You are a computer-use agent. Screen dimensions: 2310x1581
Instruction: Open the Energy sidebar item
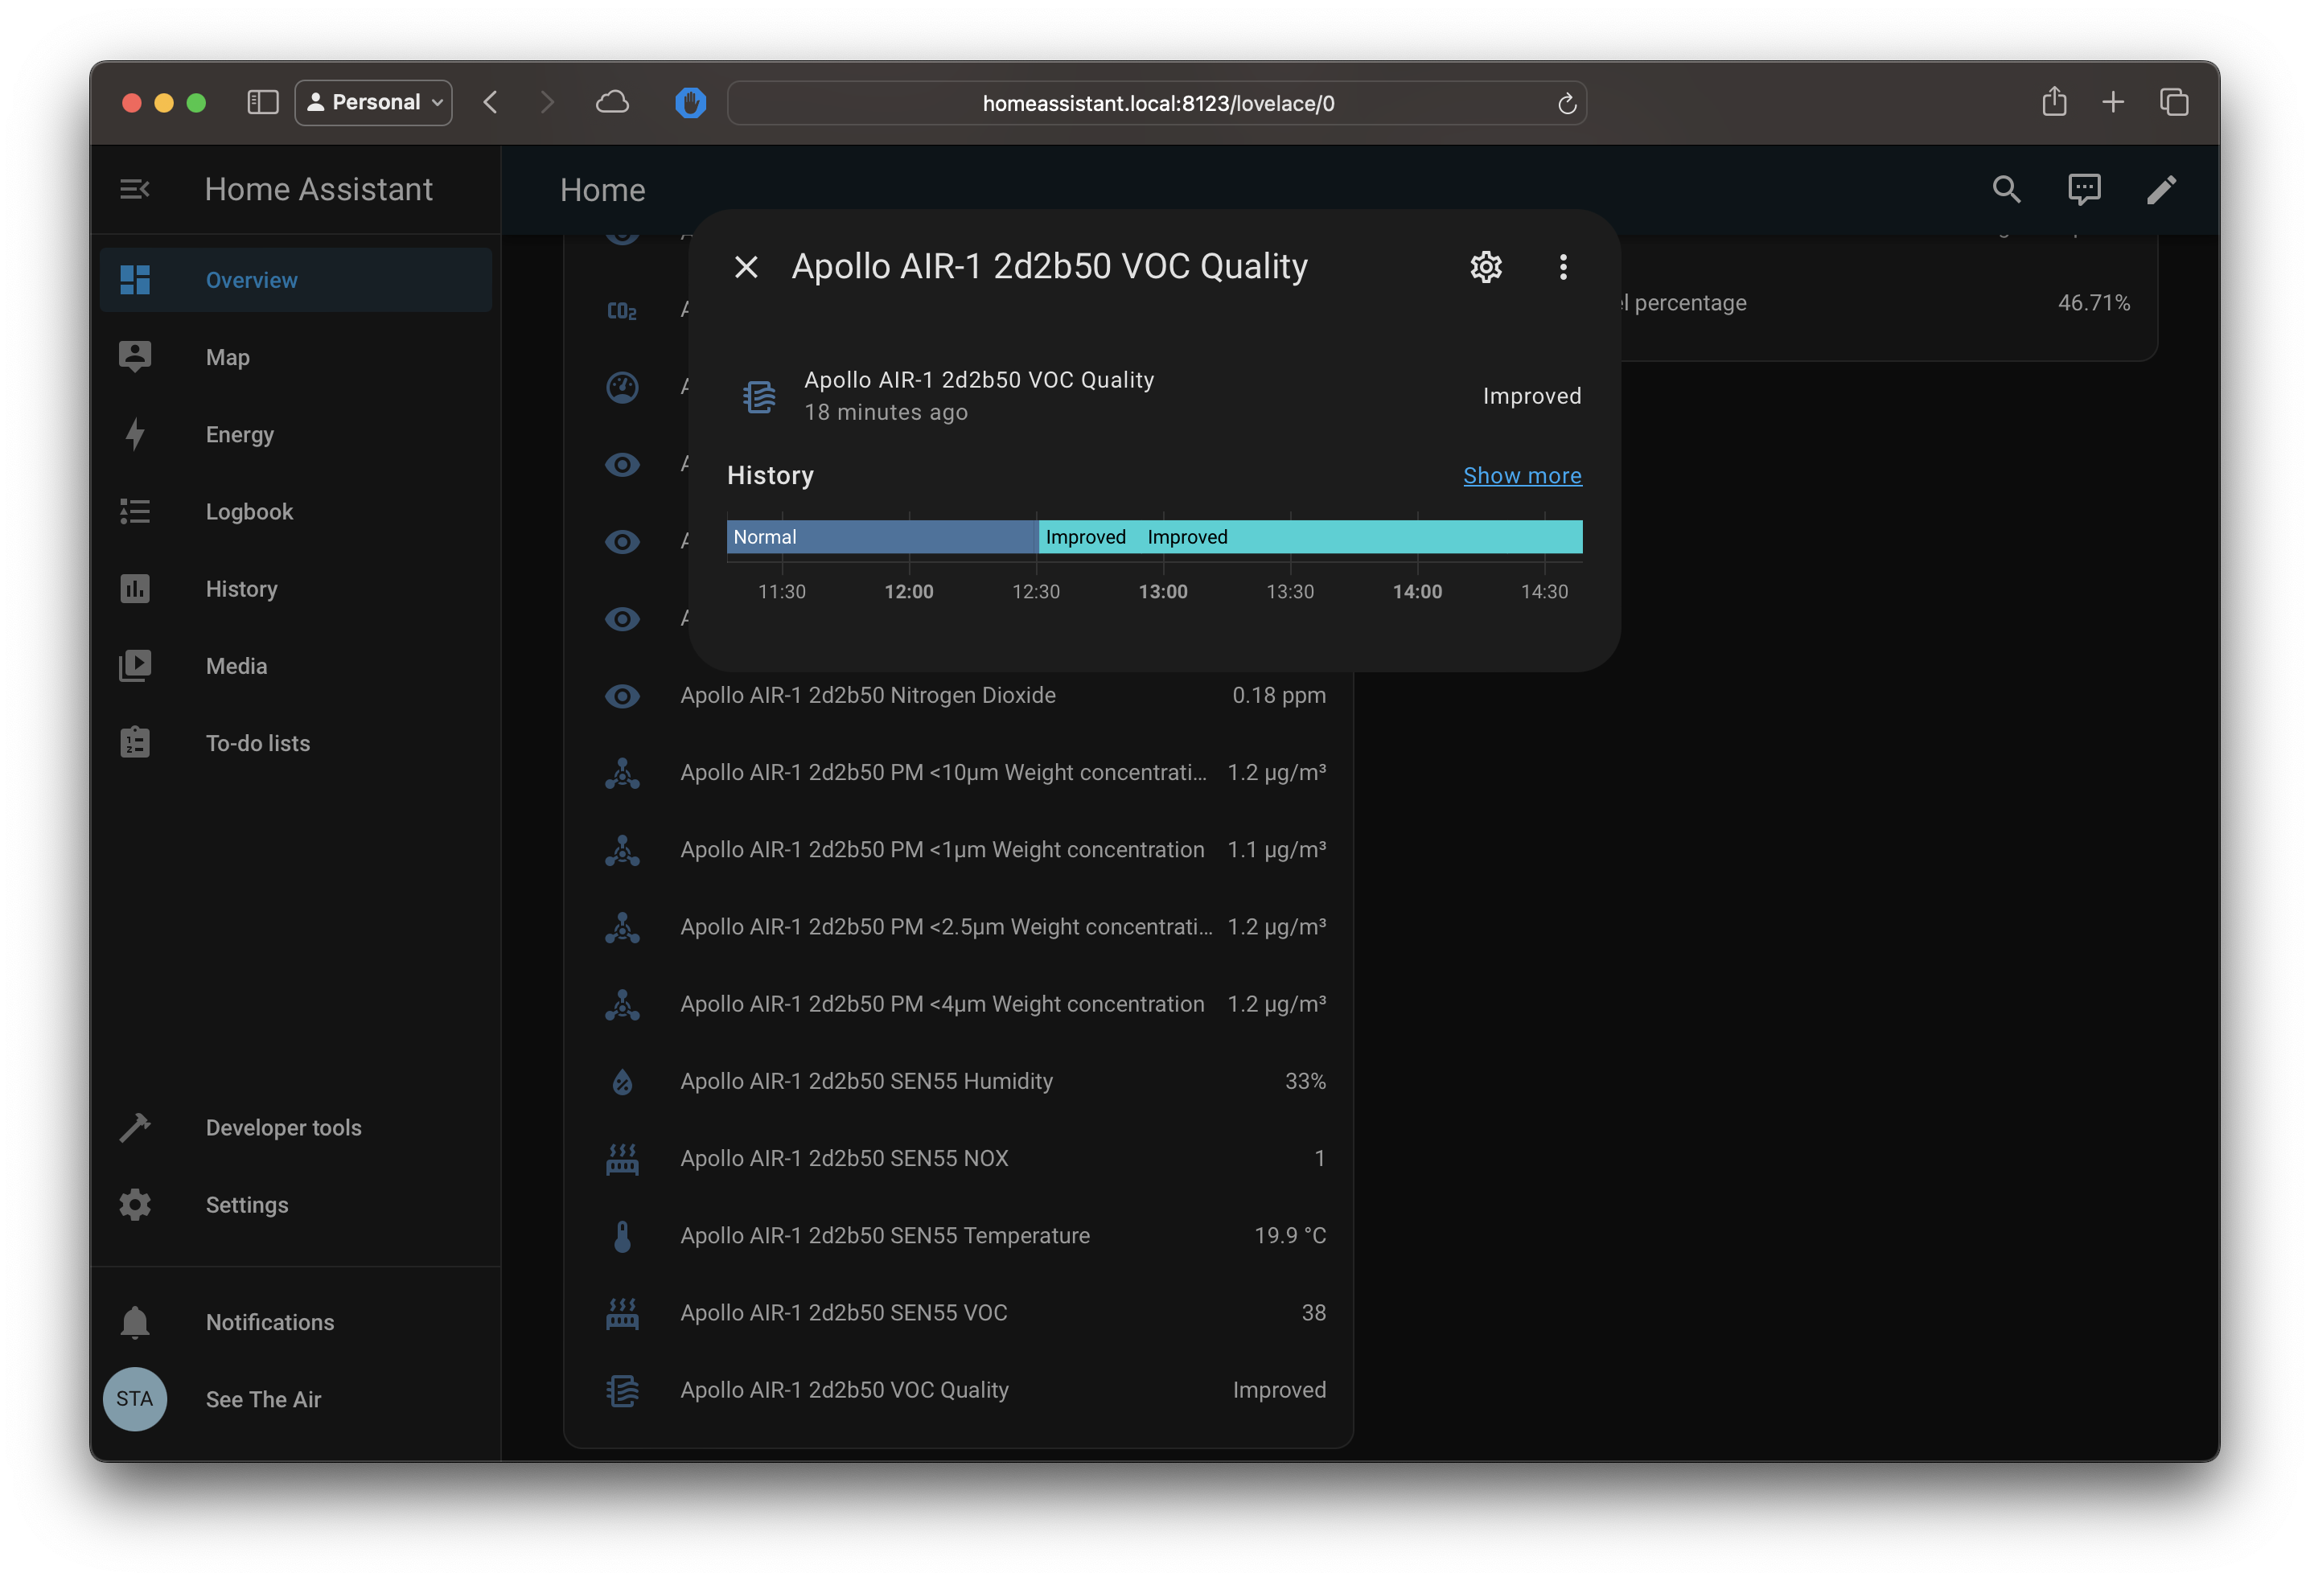pyautogui.click(x=240, y=434)
